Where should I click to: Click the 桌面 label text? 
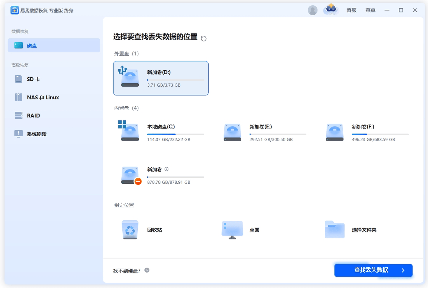[254, 230]
